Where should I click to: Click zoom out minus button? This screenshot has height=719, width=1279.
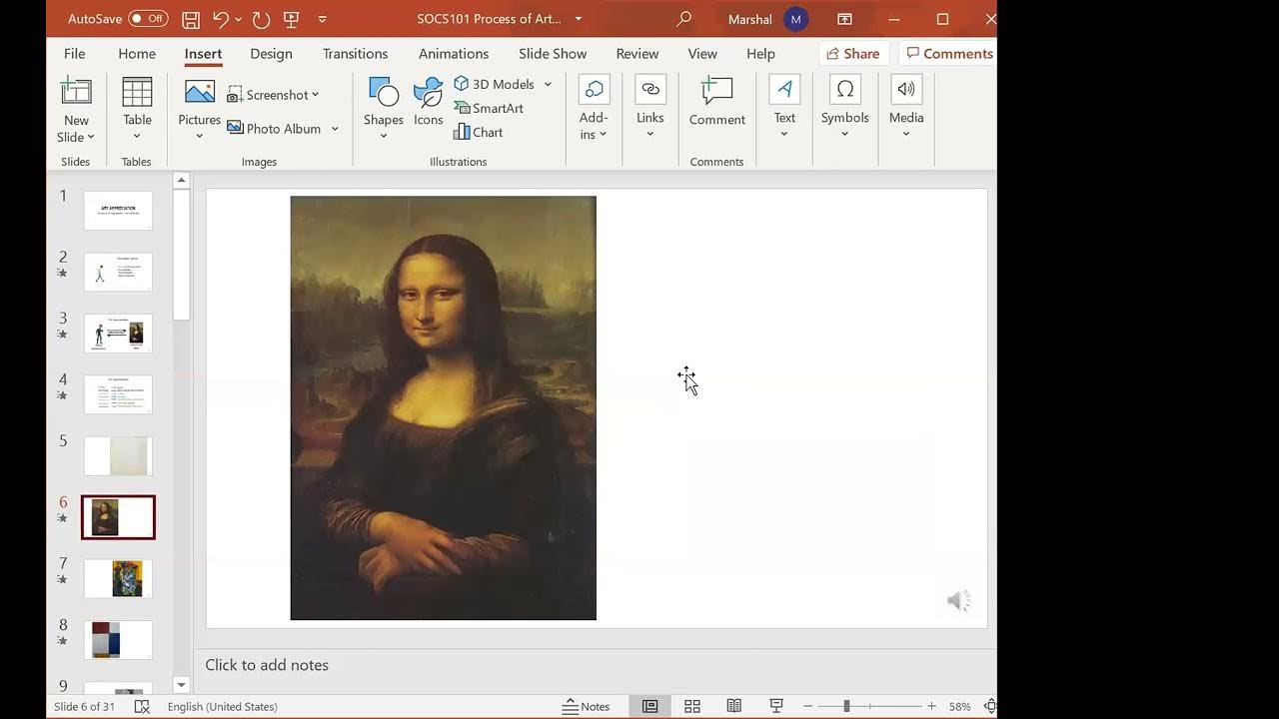808,706
